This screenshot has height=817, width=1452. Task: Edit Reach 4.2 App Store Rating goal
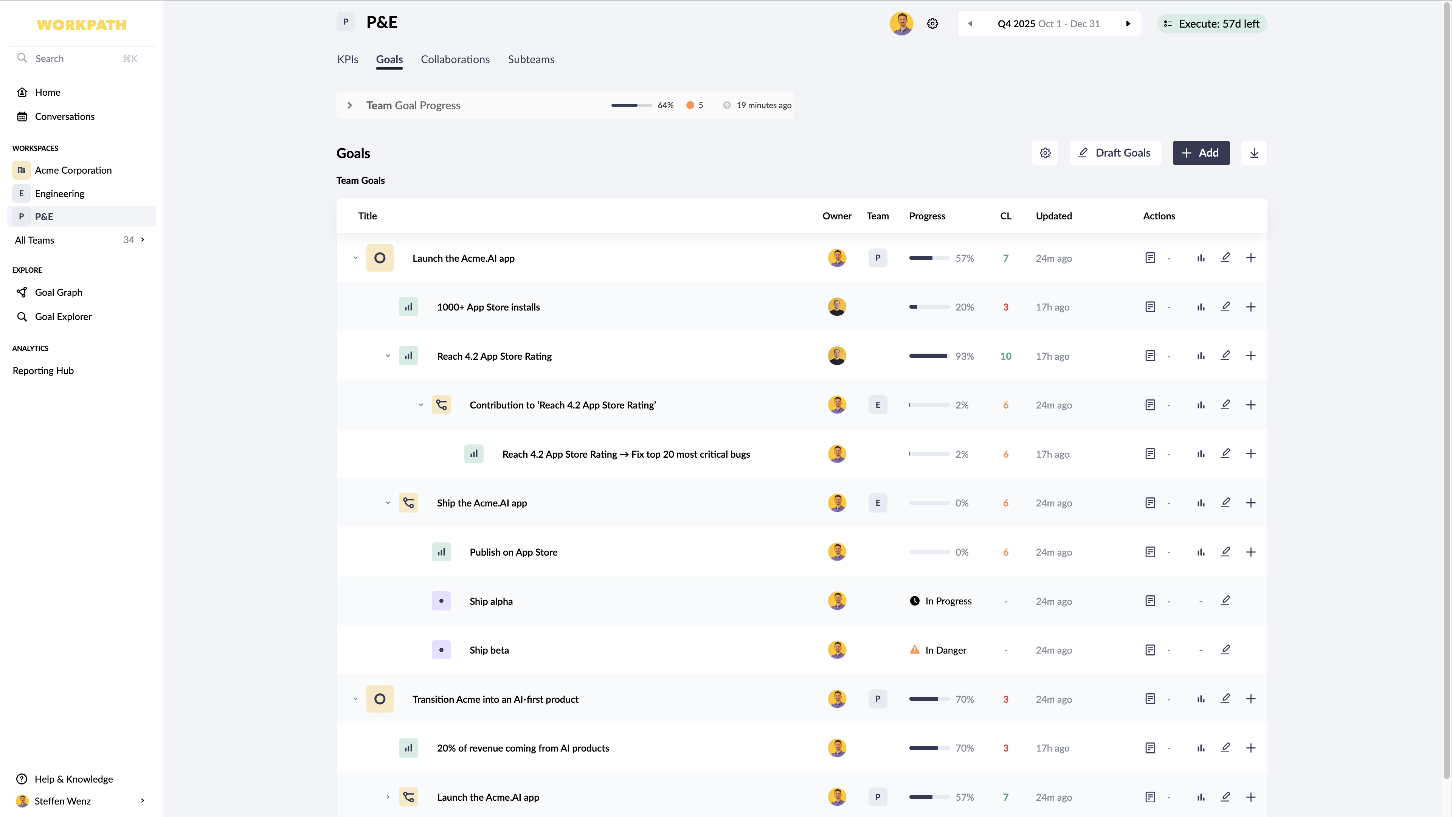pyautogui.click(x=1226, y=356)
